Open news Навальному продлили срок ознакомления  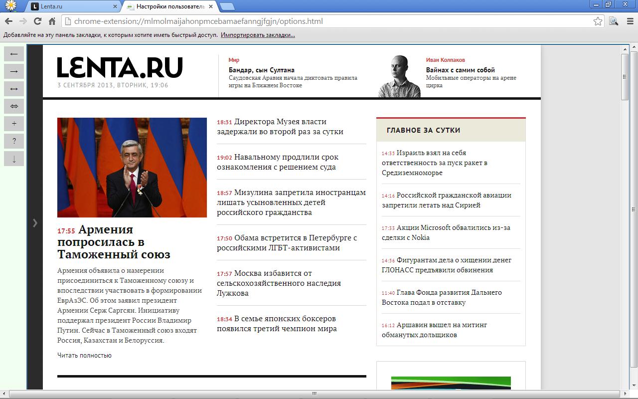coord(278,162)
